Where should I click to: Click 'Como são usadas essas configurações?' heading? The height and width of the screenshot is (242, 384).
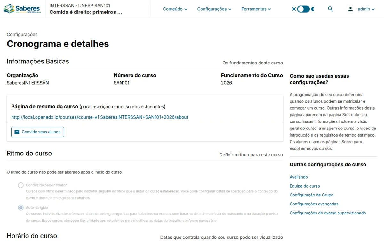319,79
